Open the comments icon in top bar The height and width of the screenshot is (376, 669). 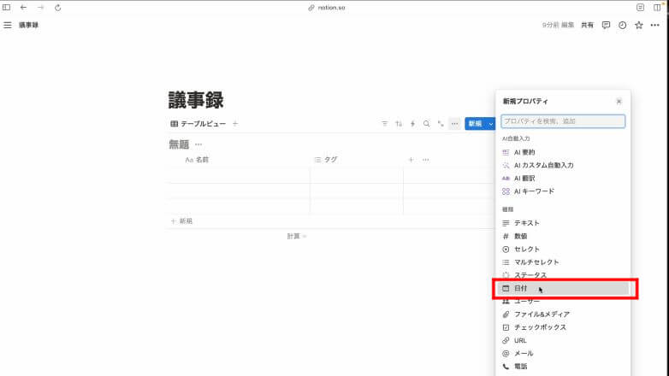click(x=606, y=25)
